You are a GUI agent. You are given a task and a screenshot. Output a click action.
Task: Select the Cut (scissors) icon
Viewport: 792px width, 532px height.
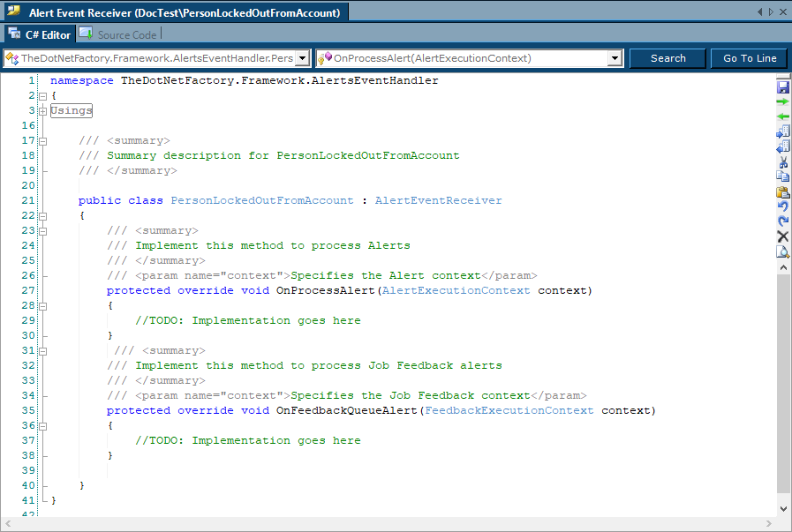[x=782, y=161]
